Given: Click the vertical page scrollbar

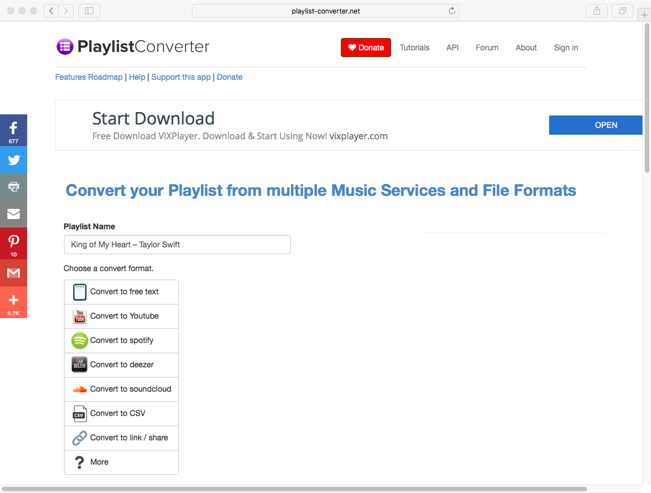Looking at the screenshot, I should pyautogui.click(x=647, y=98).
